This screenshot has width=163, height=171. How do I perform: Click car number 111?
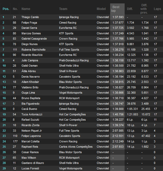(15, 50)
